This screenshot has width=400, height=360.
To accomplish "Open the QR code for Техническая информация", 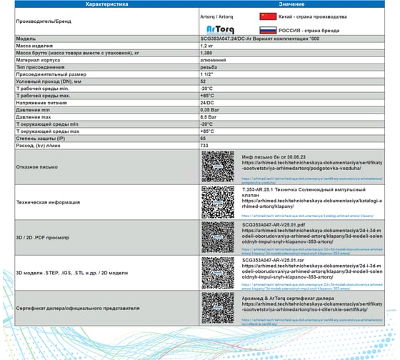I will [x=218, y=202].
